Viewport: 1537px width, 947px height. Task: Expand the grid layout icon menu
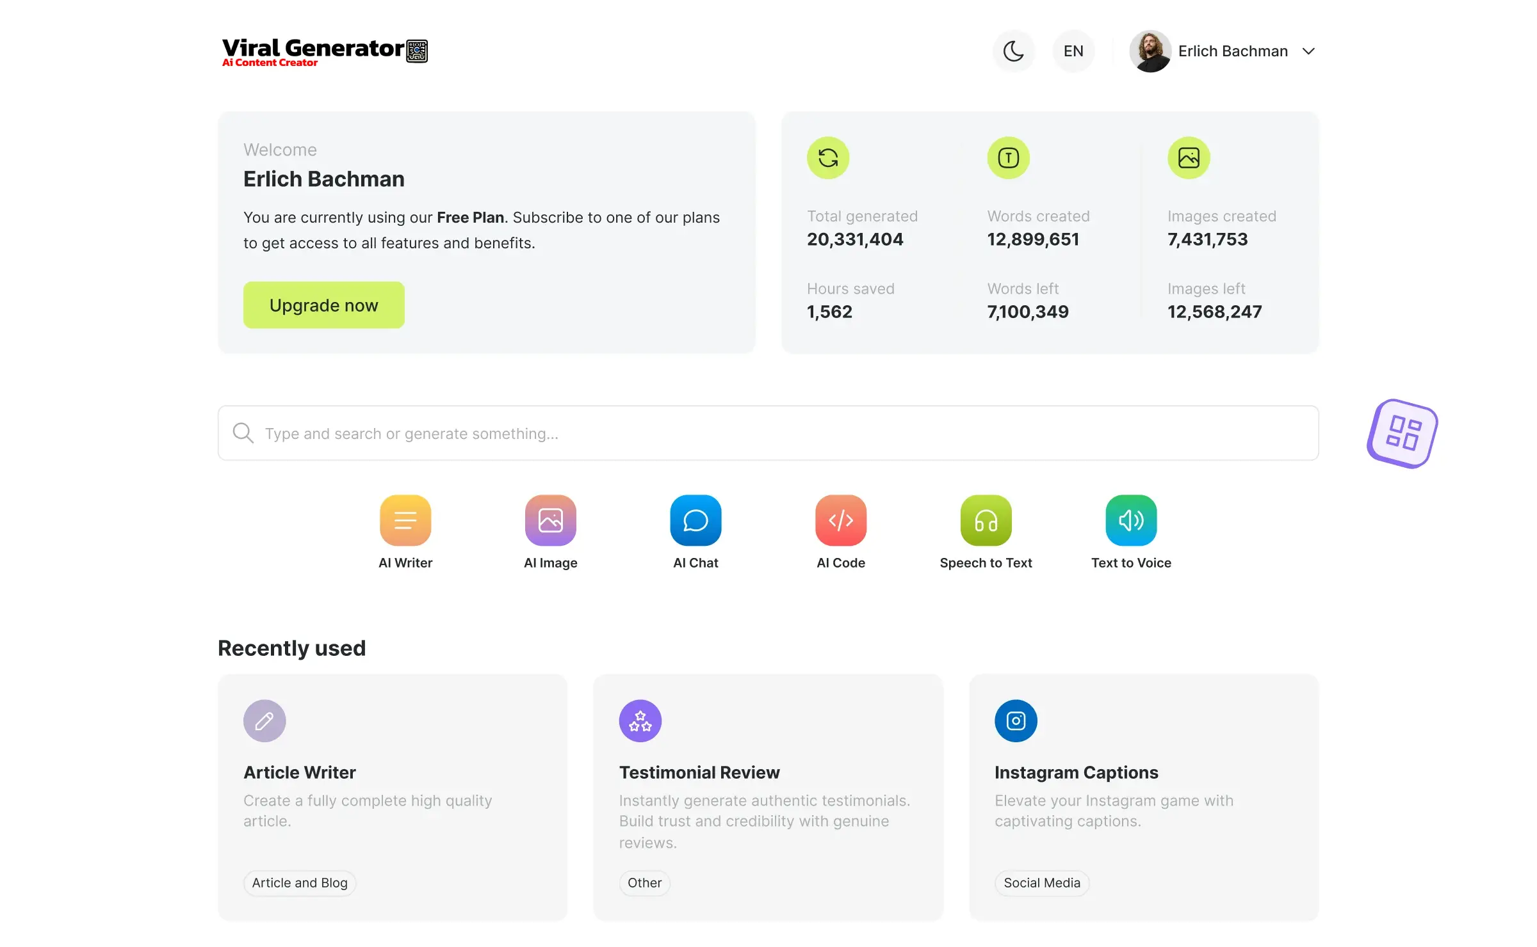[1403, 433]
